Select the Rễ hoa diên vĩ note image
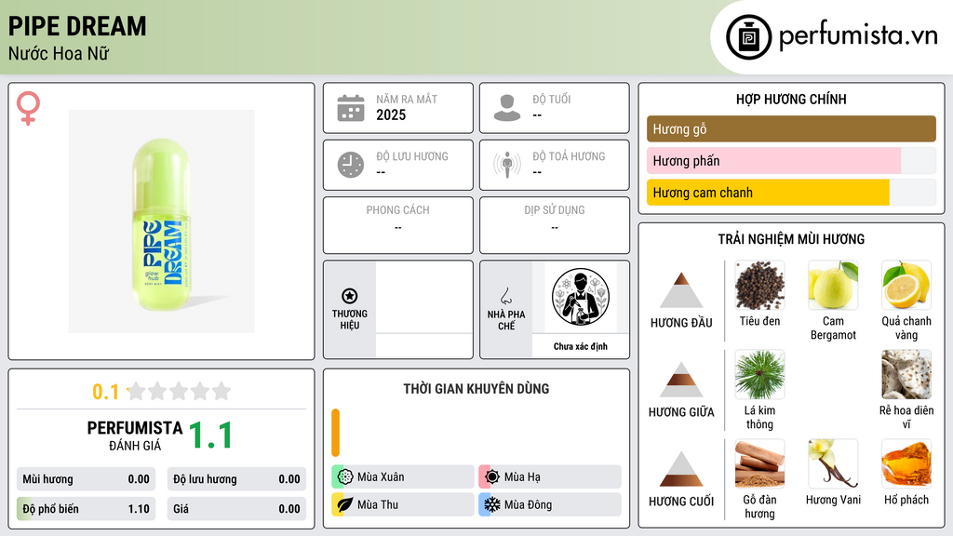 click(906, 374)
